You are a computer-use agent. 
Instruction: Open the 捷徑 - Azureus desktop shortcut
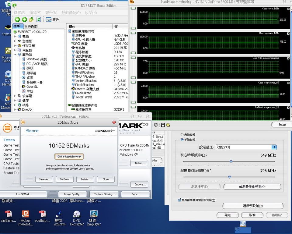pyautogui.click(x=60, y=218)
